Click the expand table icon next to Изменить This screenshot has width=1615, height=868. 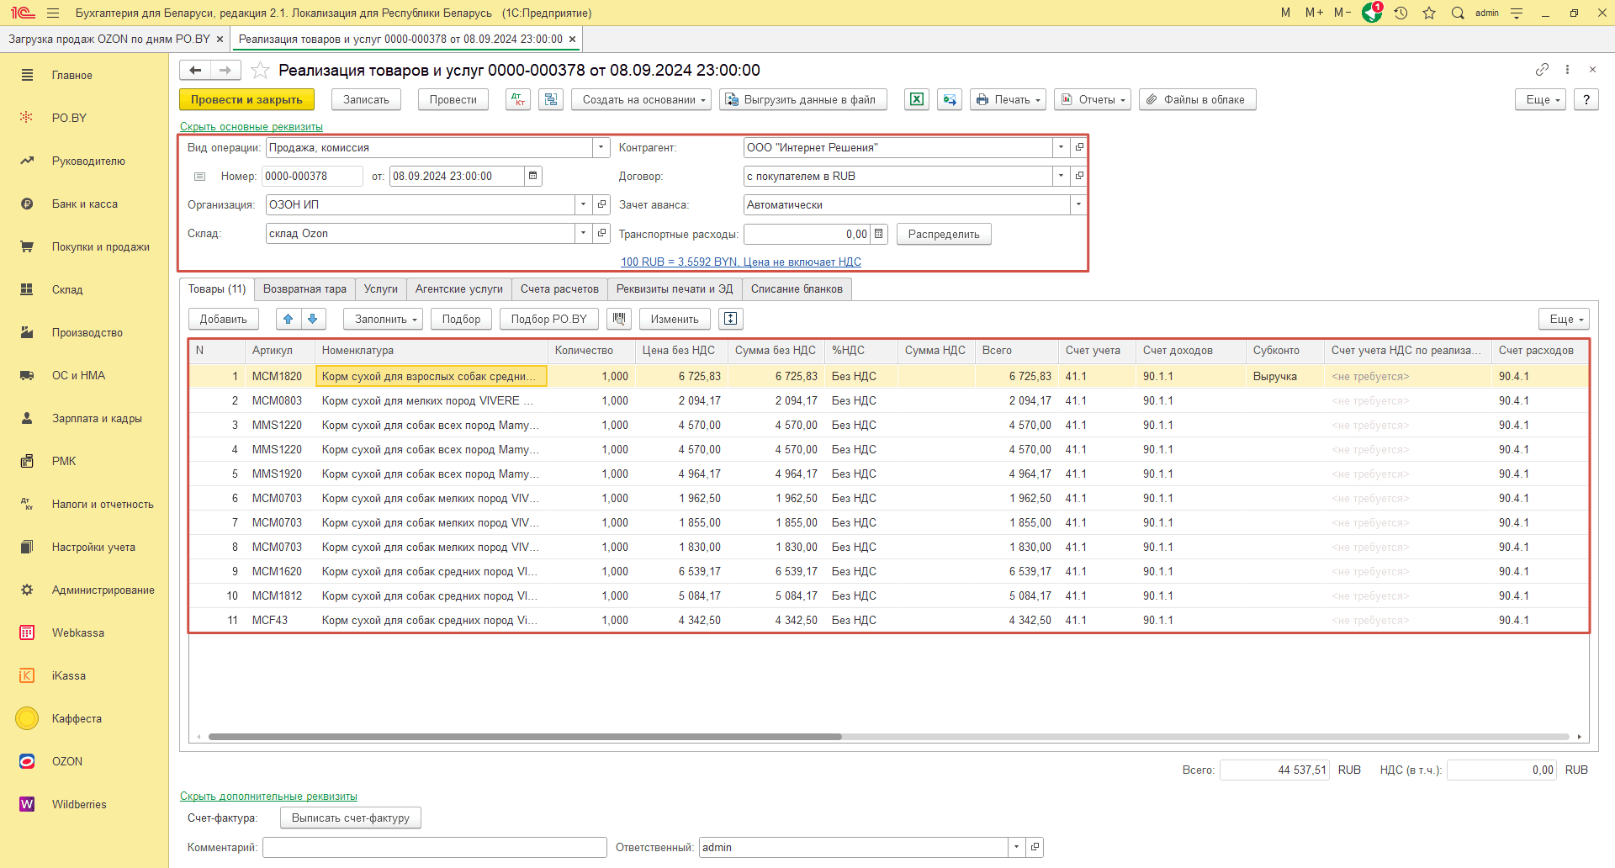coord(730,319)
